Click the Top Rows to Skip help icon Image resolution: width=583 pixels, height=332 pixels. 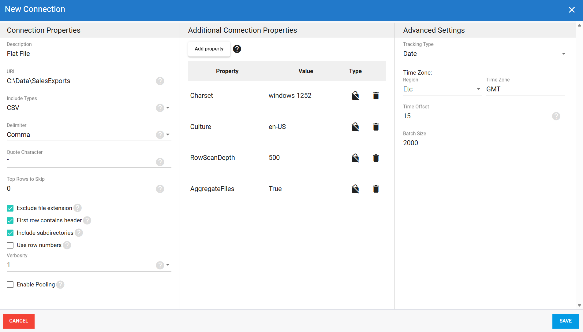click(x=160, y=189)
